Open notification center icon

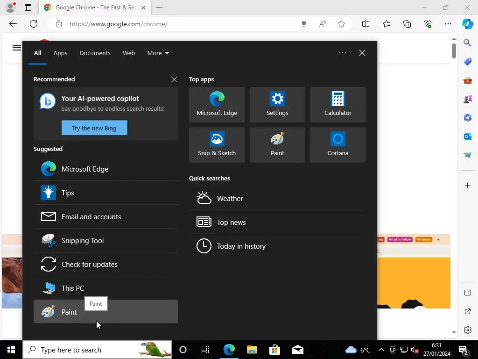pos(464,350)
